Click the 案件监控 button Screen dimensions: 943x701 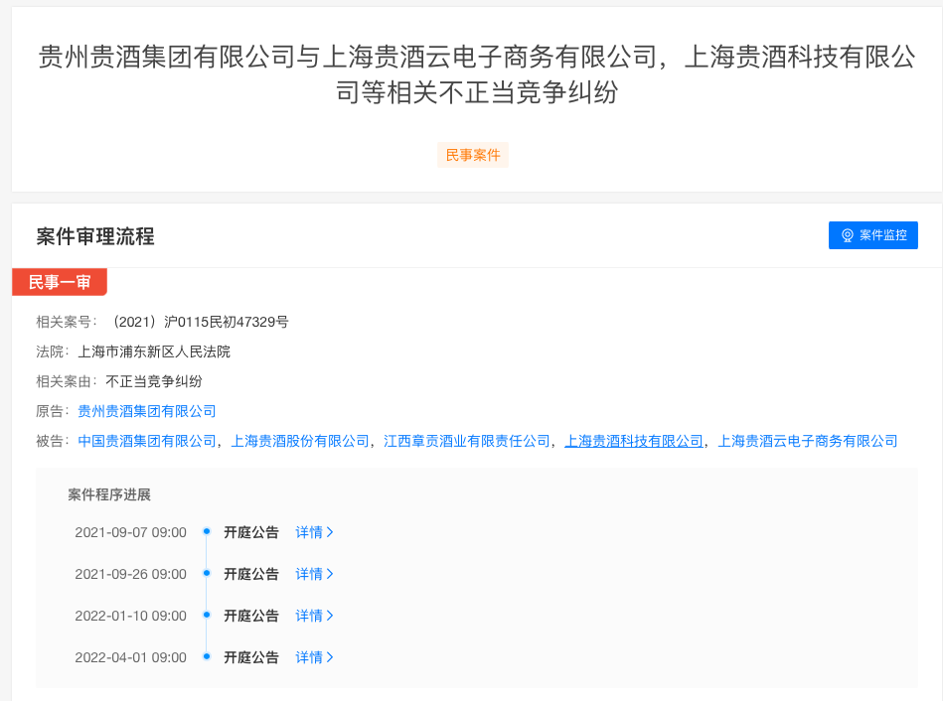coord(872,235)
